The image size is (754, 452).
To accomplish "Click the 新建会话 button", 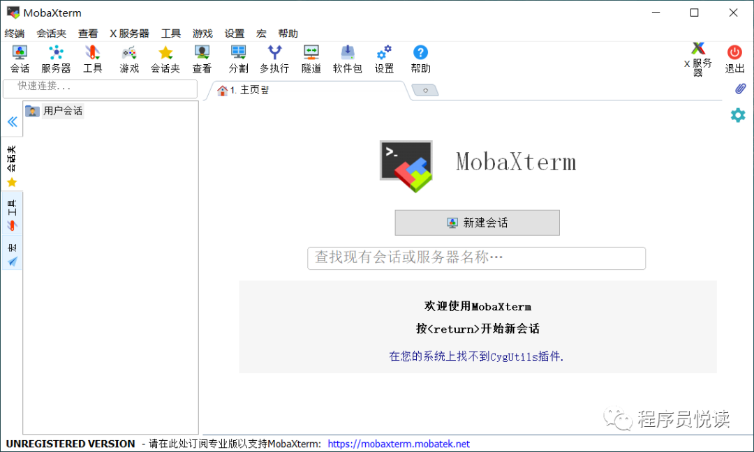I will (x=477, y=223).
